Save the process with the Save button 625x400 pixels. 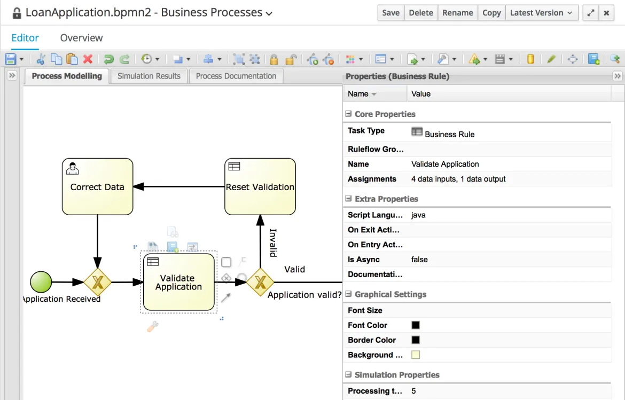(390, 12)
